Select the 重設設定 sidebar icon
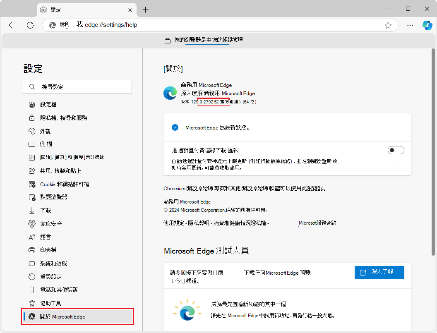437x333 pixels. (x=32, y=276)
